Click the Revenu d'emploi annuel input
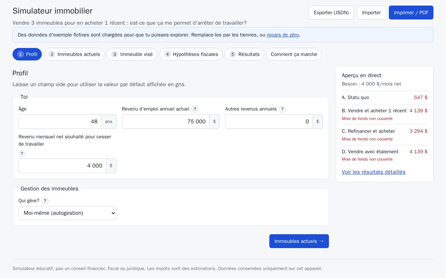Viewport: 446px width, 278px height. (x=166, y=122)
